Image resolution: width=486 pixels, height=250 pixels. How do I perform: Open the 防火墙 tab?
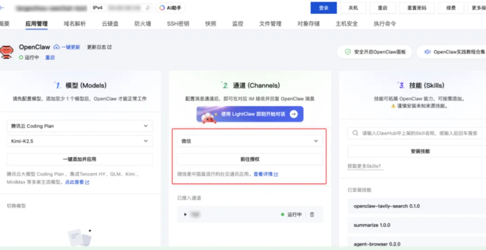(143, 24)
